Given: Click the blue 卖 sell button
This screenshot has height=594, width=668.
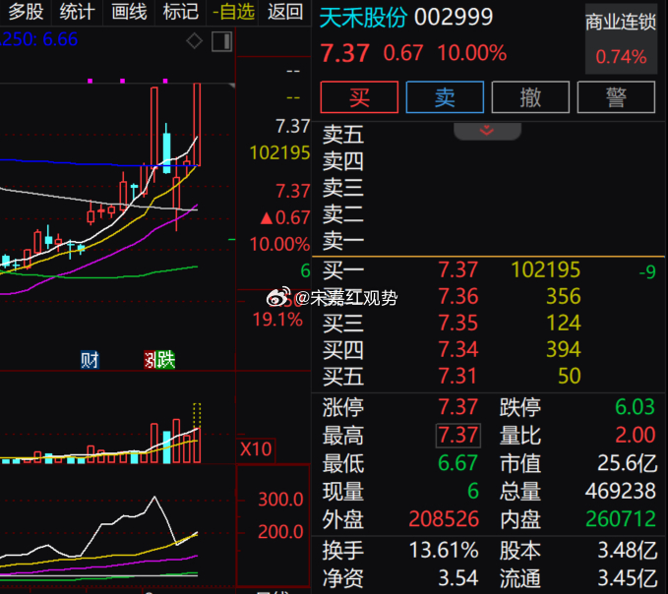Looking at the screenshot, I should pyautogui.click(x=445, y=97).
